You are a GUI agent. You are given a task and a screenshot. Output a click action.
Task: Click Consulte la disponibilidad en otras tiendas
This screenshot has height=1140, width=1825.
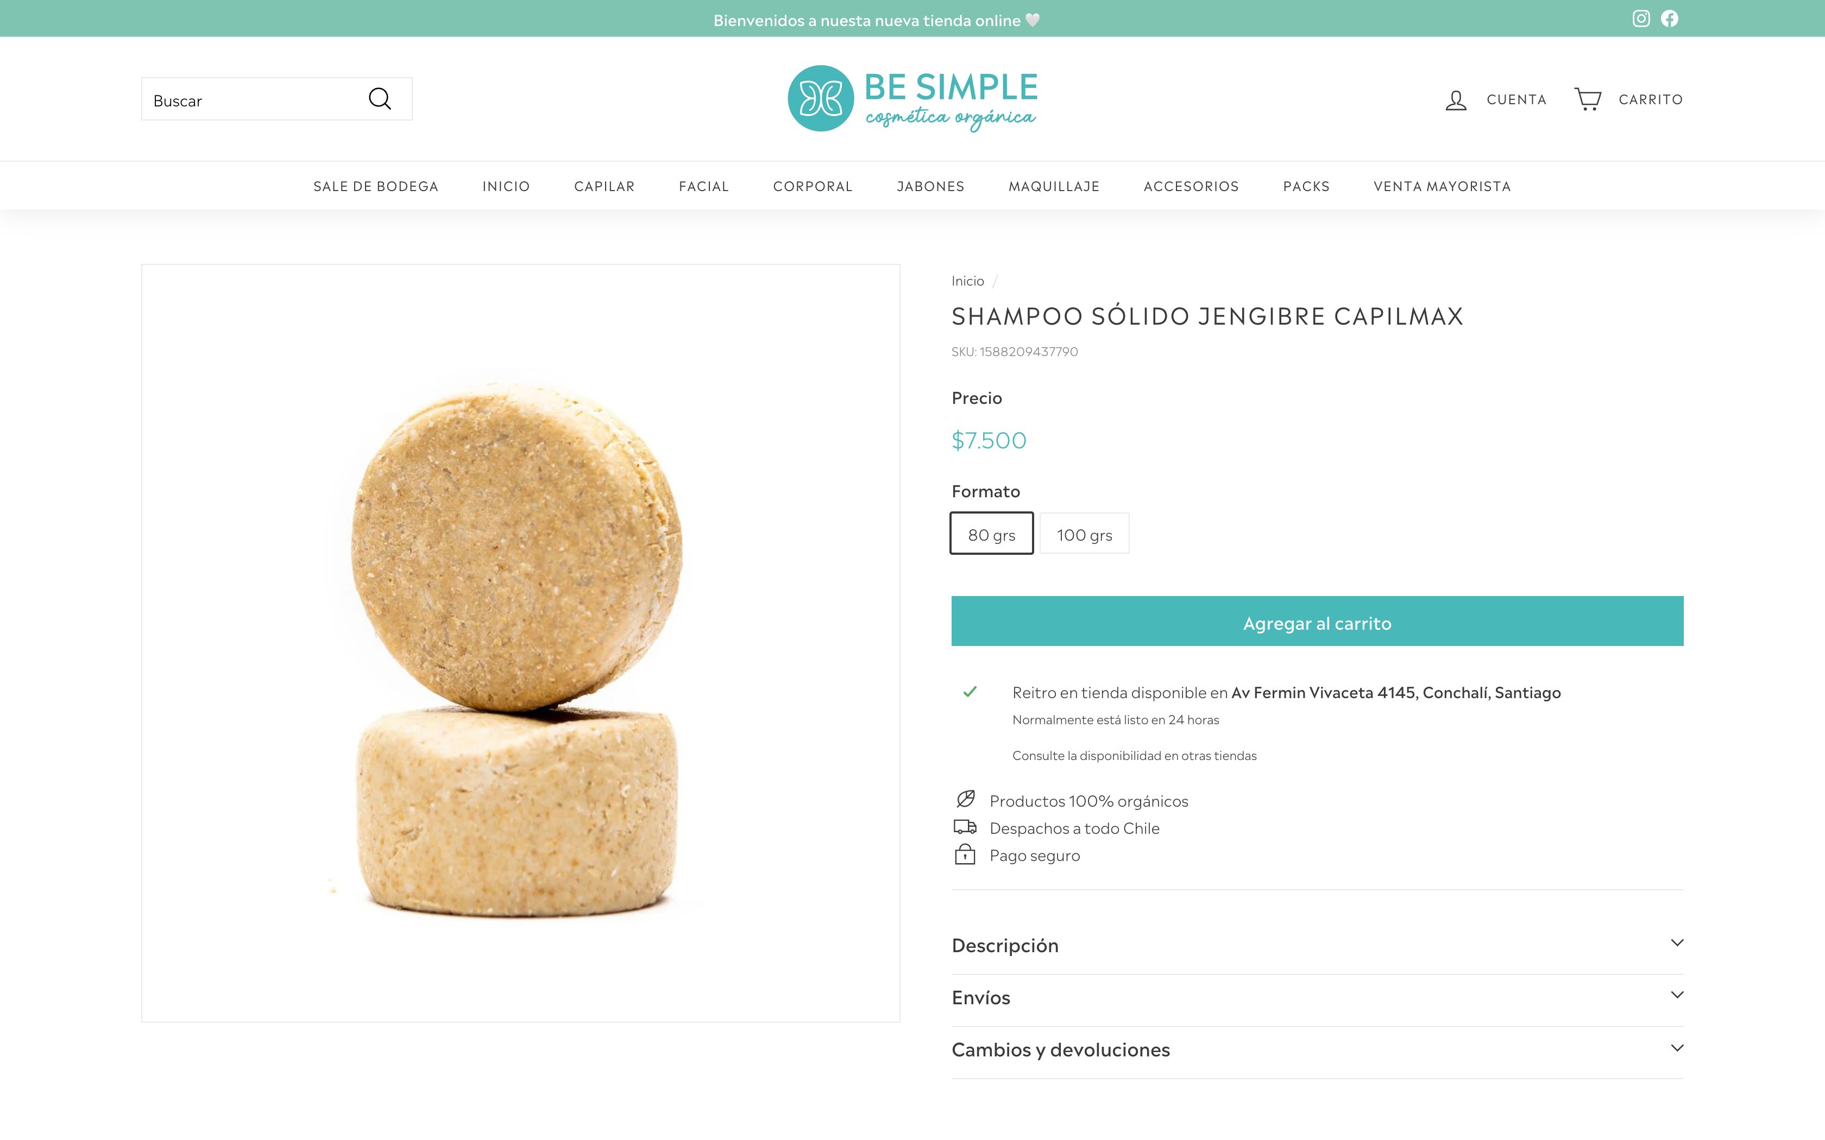1134,756
